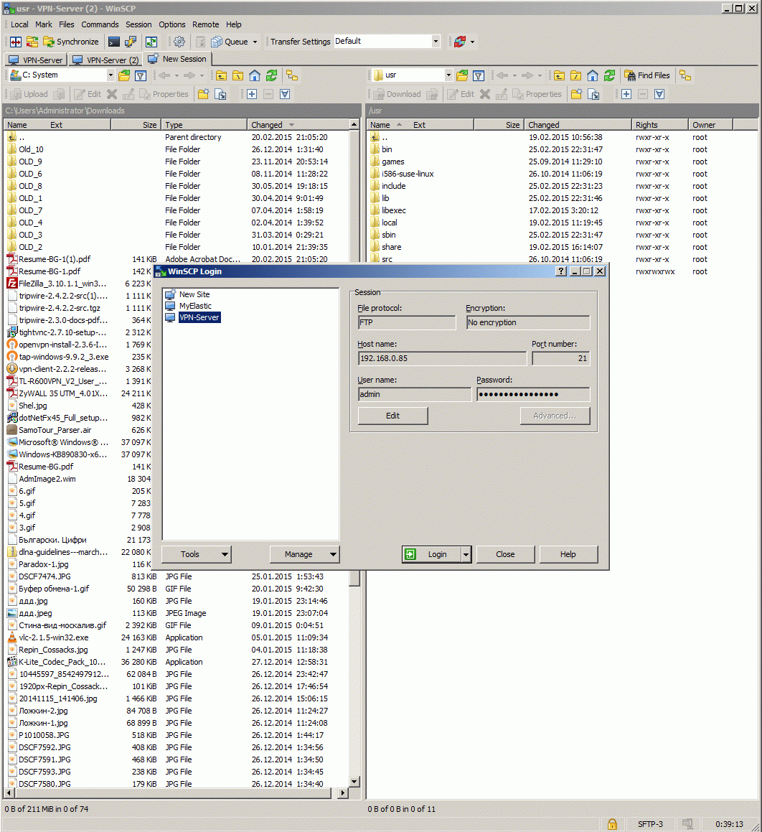Open the Transfer Settings Default combo box
This screenshot has height=832, width=762.
tap(387, 42)
